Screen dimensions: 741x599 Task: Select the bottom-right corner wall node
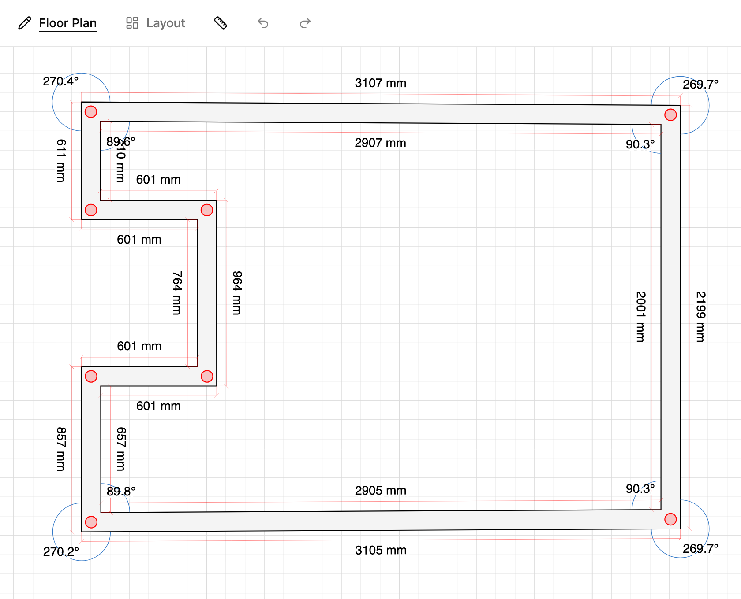coord(670,519)
